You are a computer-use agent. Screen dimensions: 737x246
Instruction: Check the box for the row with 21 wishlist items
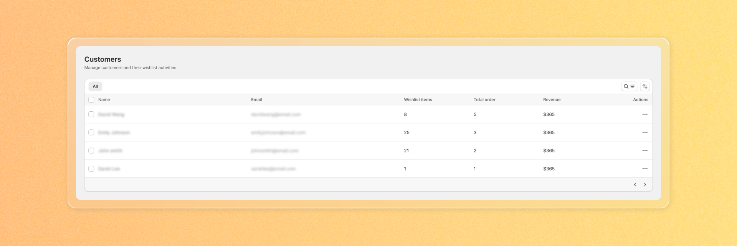(x=91, y=150)
